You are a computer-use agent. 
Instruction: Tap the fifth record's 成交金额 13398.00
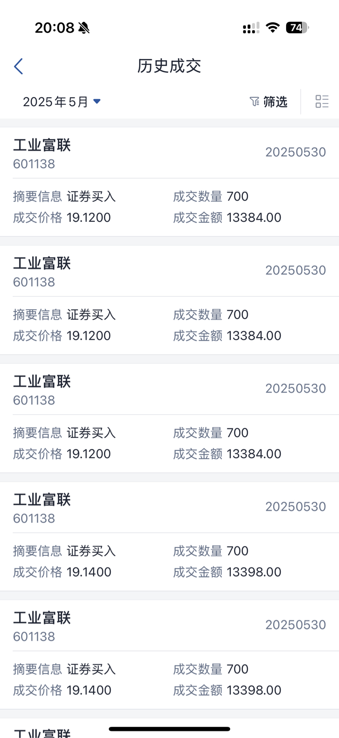click(254, 690)
